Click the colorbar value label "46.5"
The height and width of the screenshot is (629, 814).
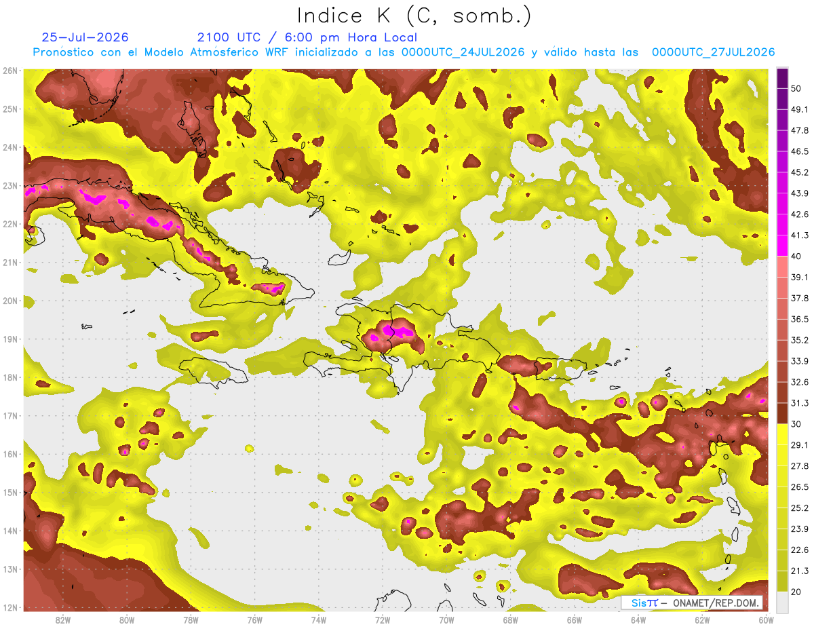tap(801, 152)
